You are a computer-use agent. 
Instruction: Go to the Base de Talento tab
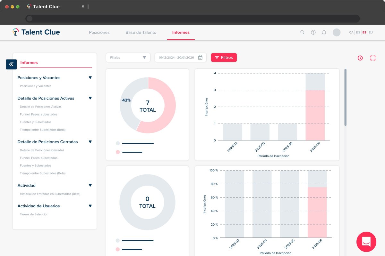(x=141, y=32)
